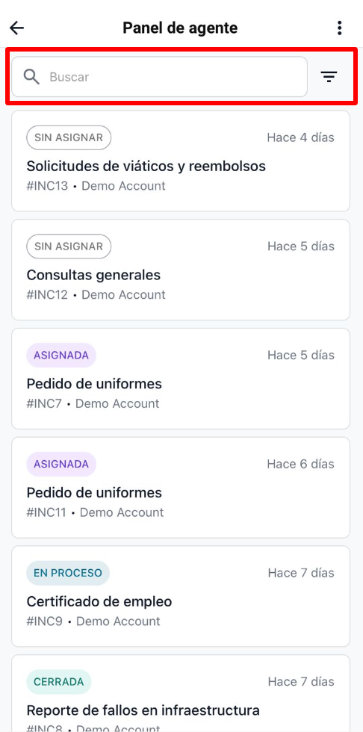Open the three-dot options menu
This screenshot has height=732, width=363.
tap(340, 28)
